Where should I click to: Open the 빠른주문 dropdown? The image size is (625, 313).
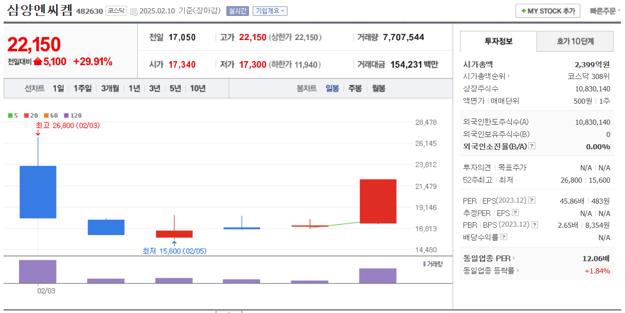[605, 11]
